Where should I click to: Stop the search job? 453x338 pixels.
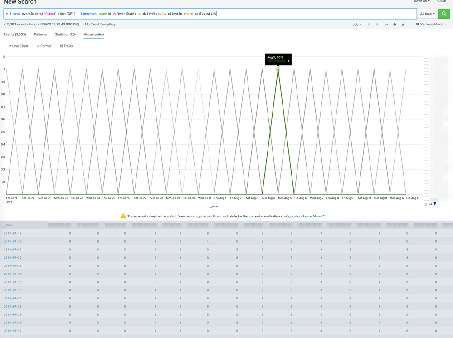(377, 24)
